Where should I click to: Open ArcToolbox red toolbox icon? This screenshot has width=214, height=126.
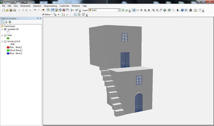point(64,10)
